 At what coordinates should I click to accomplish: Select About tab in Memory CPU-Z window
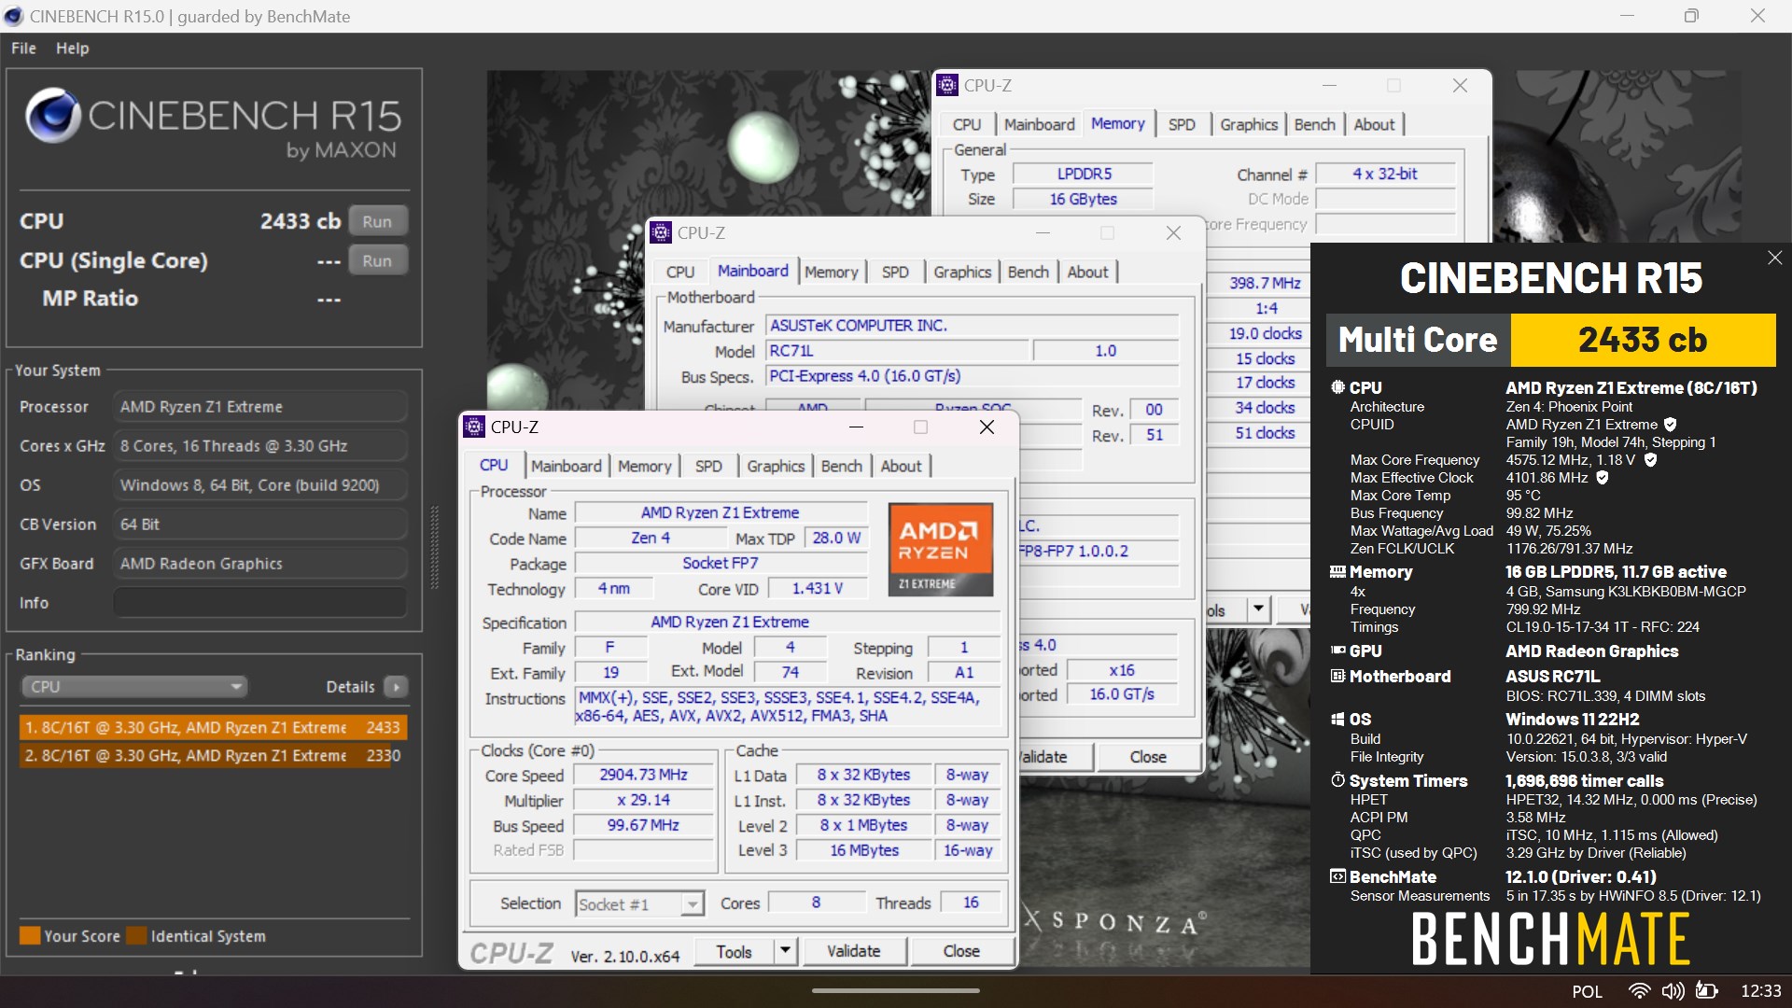(1374, 124)
